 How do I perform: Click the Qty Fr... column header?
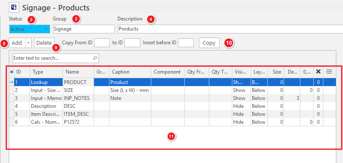coord(197,72)
